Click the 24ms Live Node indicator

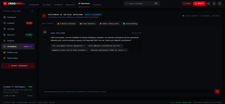point(9,96)
